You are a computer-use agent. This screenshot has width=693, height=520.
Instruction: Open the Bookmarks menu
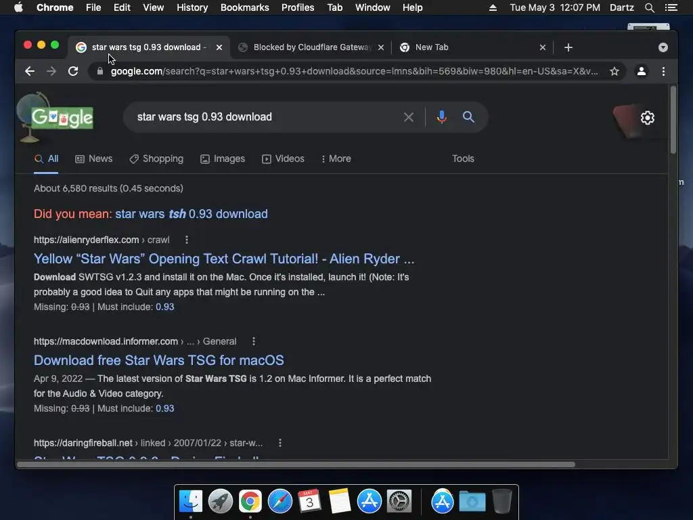[x=245, y=7]
